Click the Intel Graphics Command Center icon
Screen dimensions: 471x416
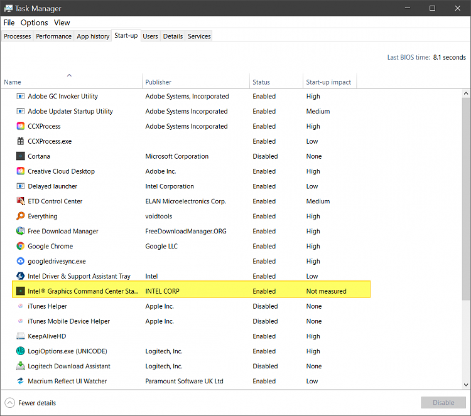click(21, 291)
